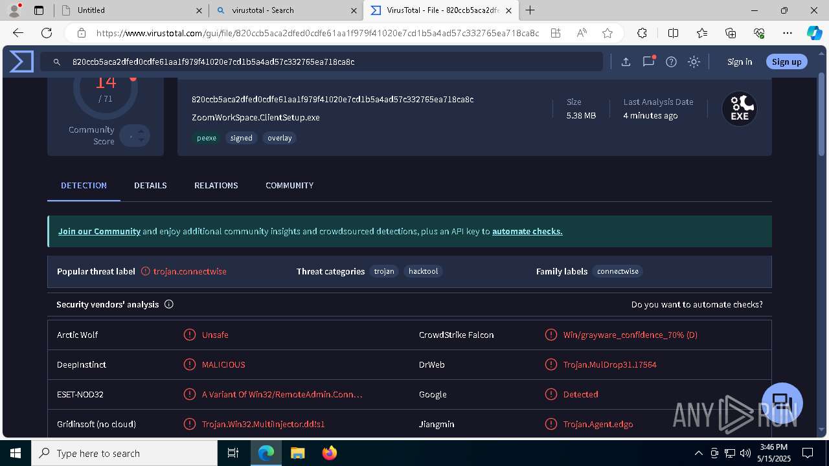Image resolution: width=829 pixels, height=466 pixels.
Task: Click alert icon beside Arctic Wolf Unsafe
Action: pos(190,335)
